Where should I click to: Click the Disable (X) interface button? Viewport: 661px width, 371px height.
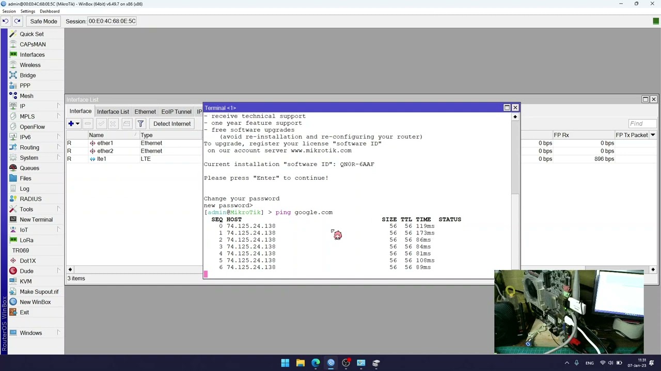tap(113, 124)
